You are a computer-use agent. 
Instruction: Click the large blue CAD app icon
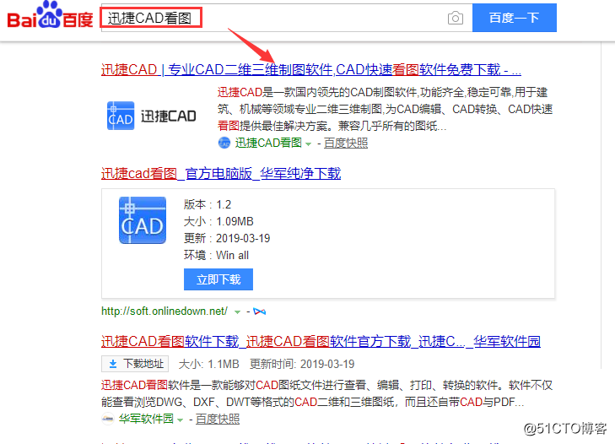(x=143, y=220)
